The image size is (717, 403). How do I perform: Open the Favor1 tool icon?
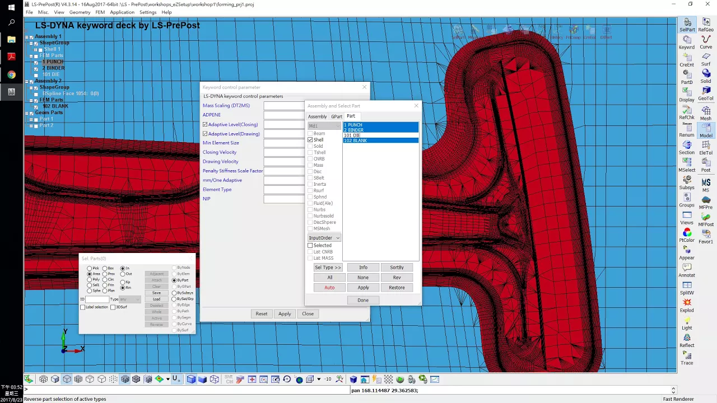coord(706,237)
